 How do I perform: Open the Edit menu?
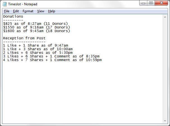[16, 11]
